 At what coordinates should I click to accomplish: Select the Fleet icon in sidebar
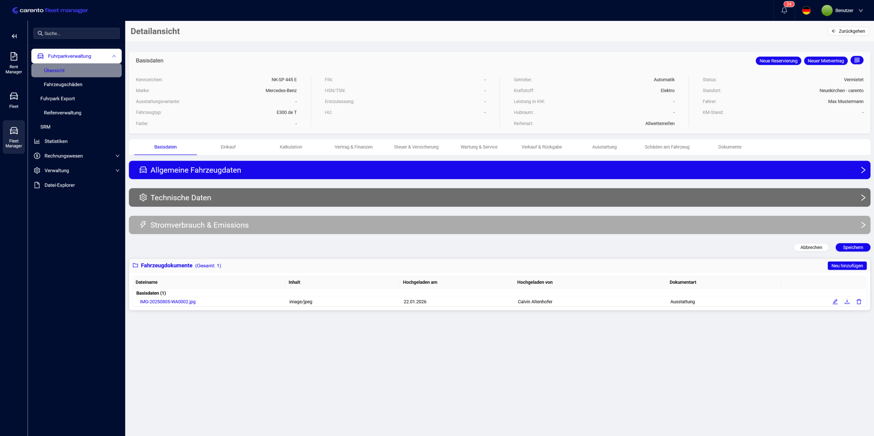pos(14,100)
